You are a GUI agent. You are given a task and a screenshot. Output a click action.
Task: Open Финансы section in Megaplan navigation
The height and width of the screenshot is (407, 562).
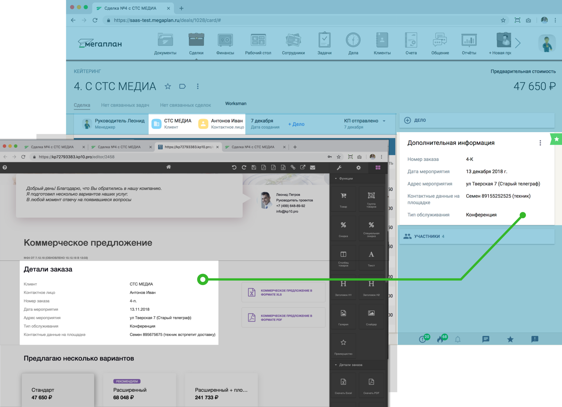tap(225, 44)
